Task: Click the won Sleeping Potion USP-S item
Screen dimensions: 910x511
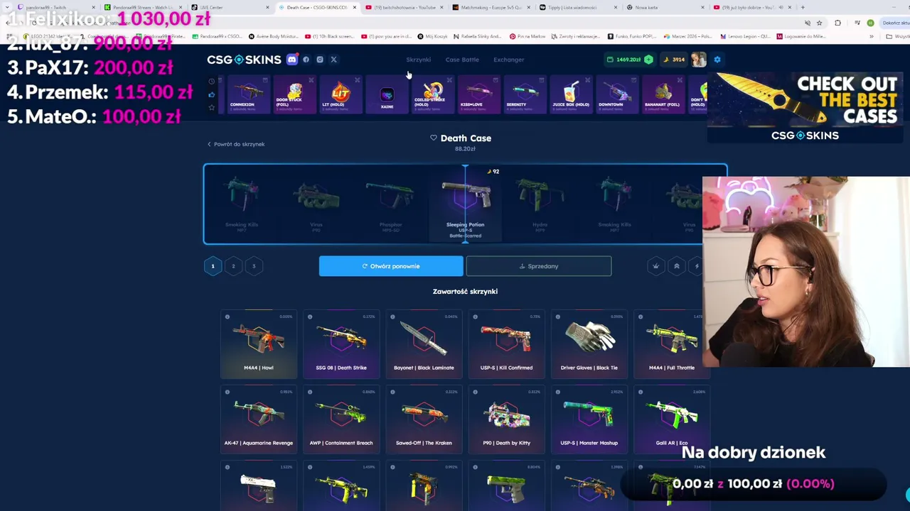Action: pos(466,204)
